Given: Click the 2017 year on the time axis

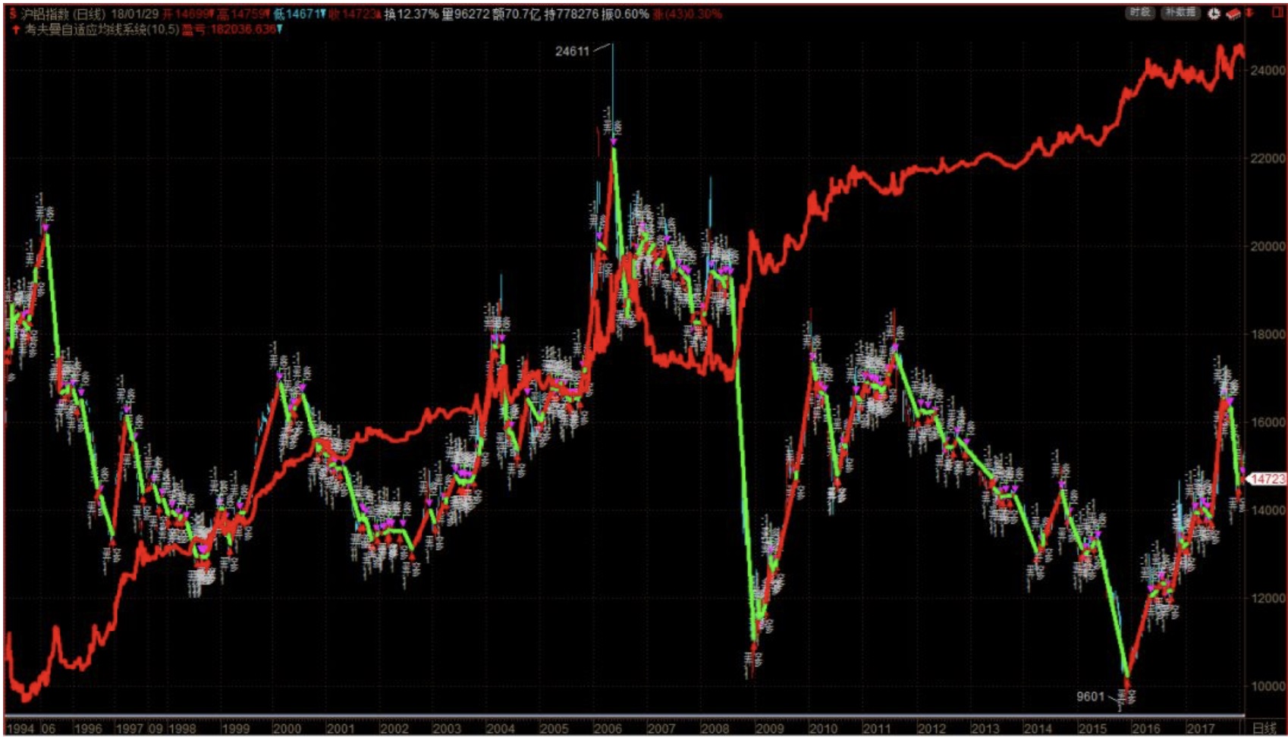Looking at the screenshot, I should coord(1200,729).
